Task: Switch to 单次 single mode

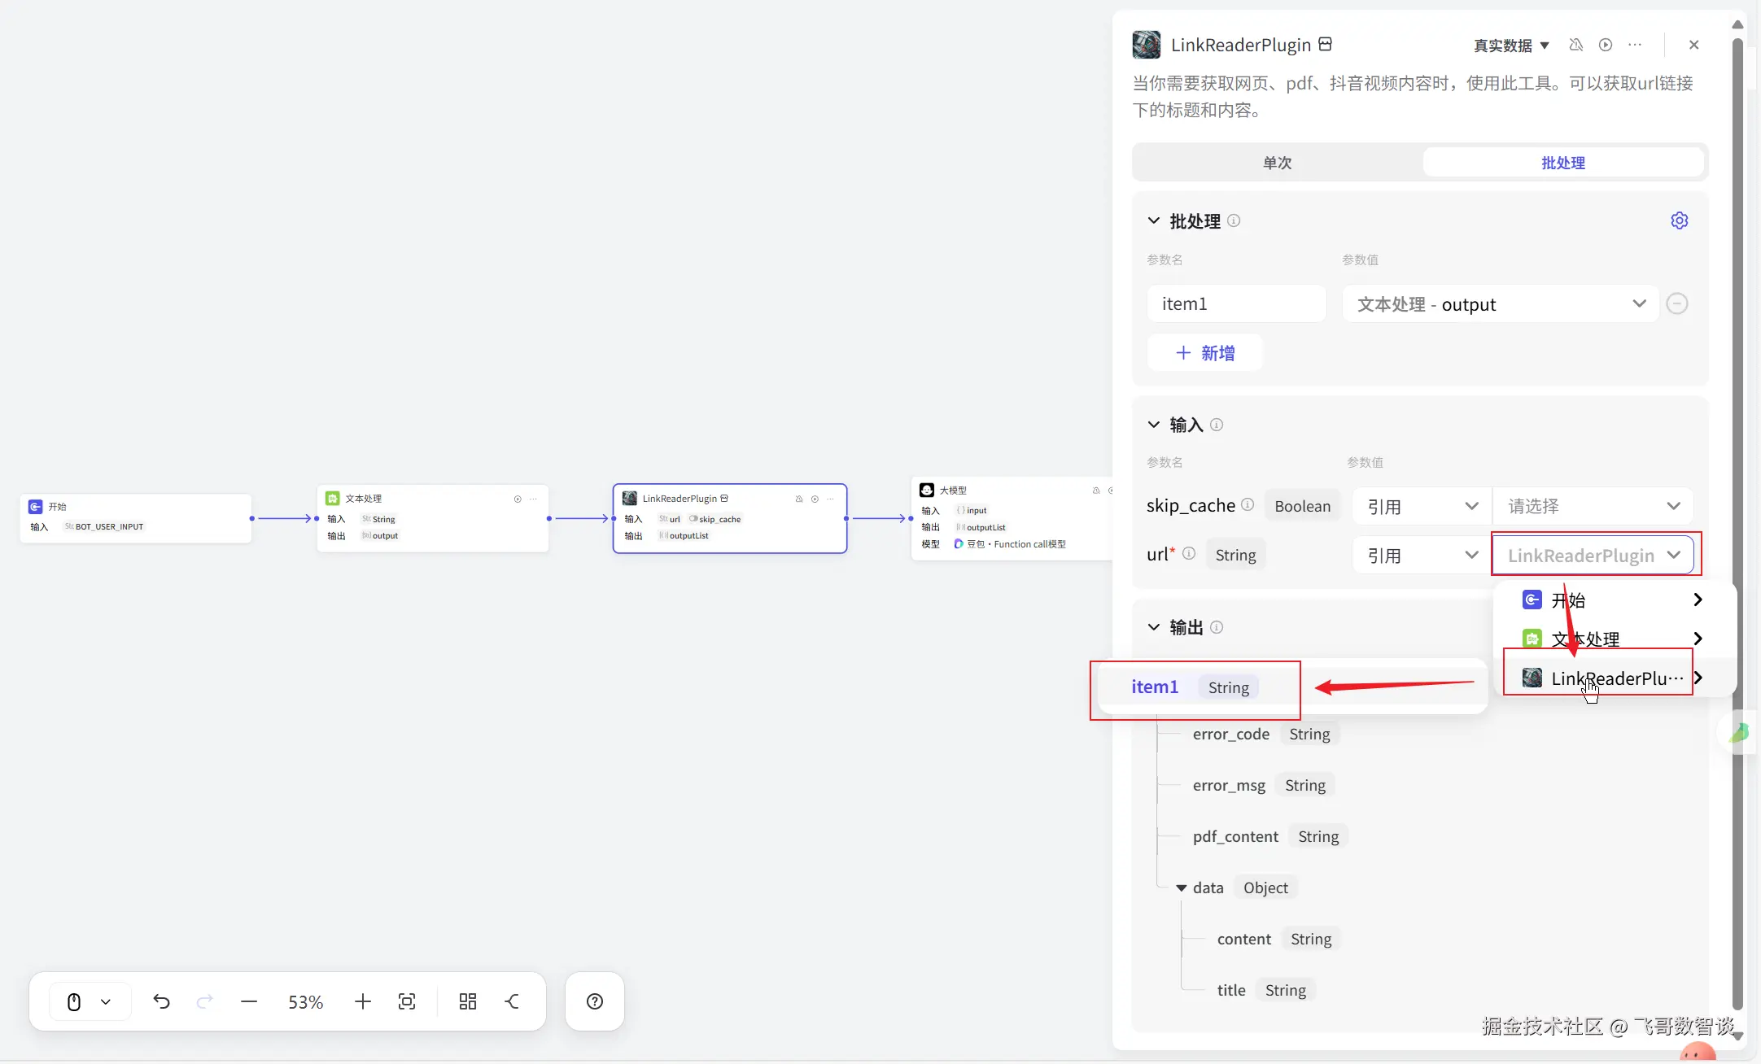Action: click(x=1277, y=163)
